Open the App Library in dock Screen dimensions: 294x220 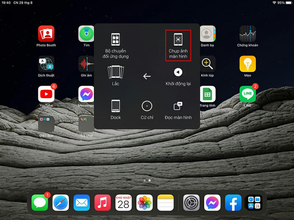click(x=254, y=202)
